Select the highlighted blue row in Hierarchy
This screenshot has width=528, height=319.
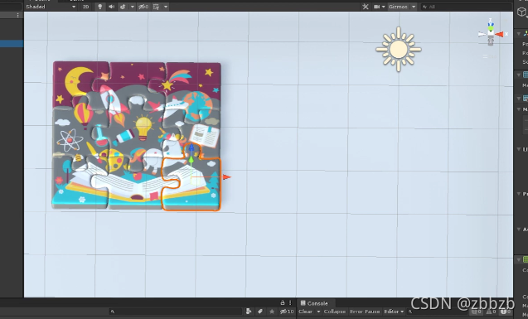(x=12, y=43)
